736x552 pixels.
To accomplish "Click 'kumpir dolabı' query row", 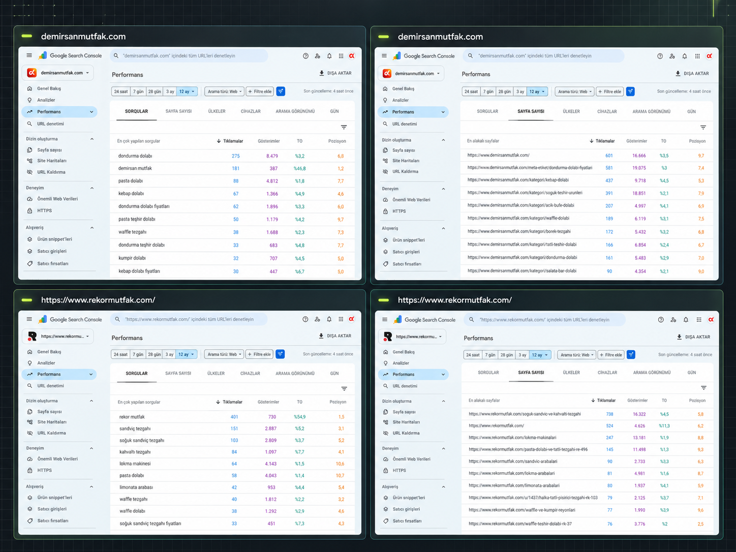I will [x=232, y=258].
